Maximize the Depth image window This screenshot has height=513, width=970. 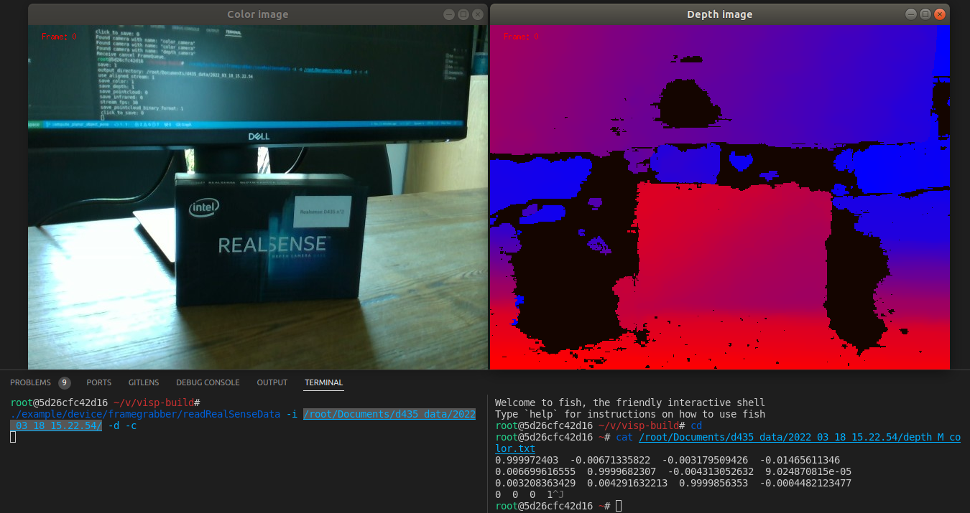click(x=925, y=14)
